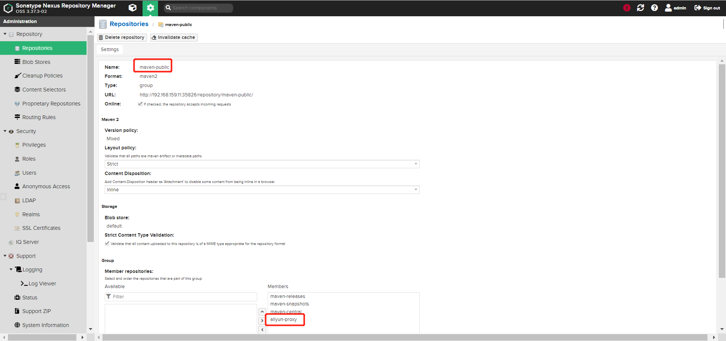Image resolution: width=726 pixels, height=341 pixels.
Task: Click the SSL Certificates icon
Action: [17, 228]
